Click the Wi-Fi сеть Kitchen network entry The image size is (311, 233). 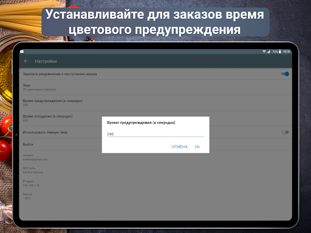(x=33, y=170)
